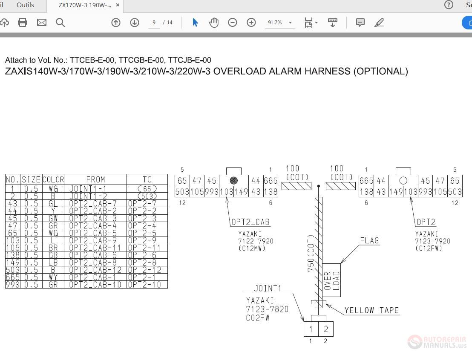
Task: Close the ZX170W-3 190W document tab
Action: pyautogui.click(x=118, y=5)
